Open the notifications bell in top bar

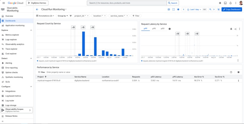click(230, 3)
